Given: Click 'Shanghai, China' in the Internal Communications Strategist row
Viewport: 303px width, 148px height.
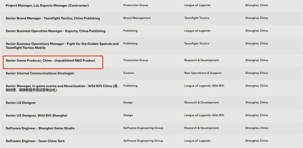Looking at the screenshot, I should click(x=257, y=73).
